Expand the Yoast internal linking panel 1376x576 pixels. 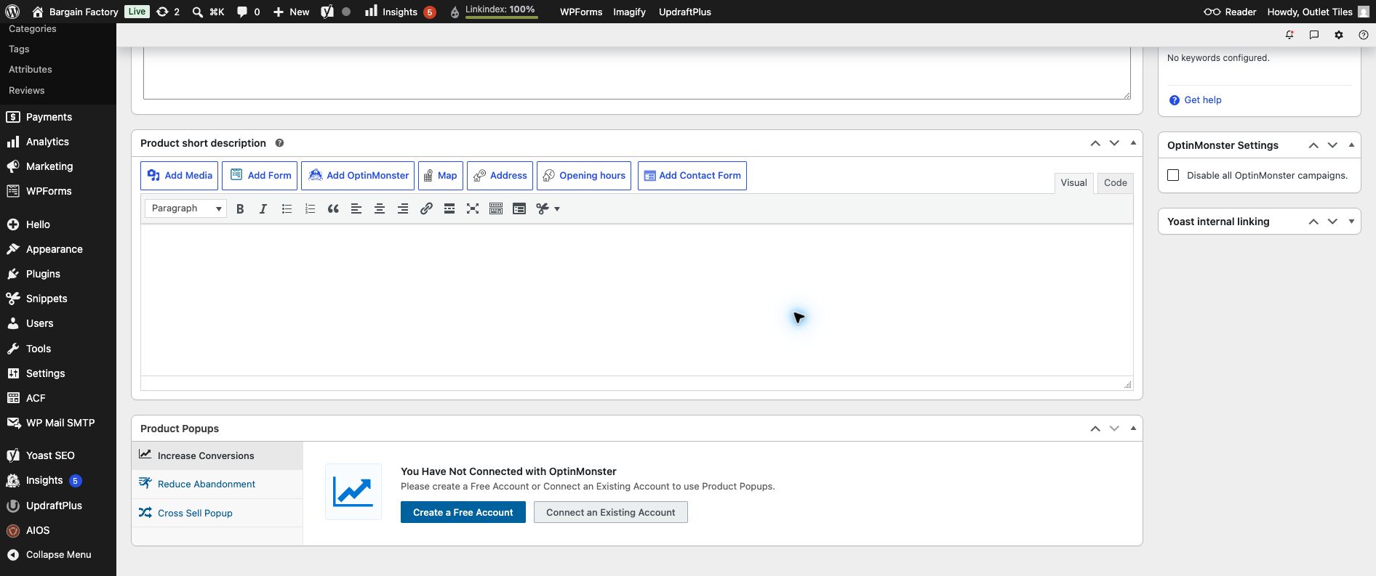coord(1351,222)
